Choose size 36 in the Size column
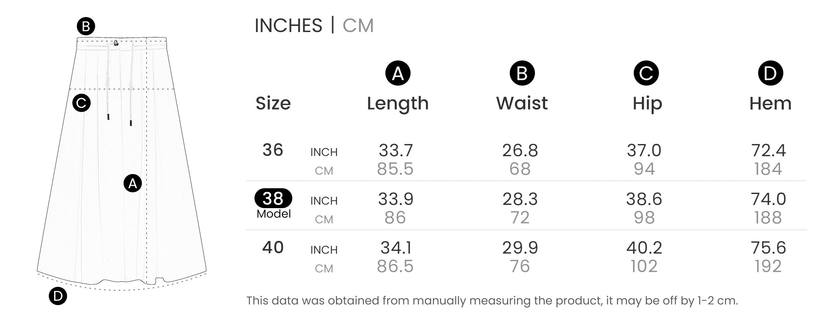 coord(273,150)
